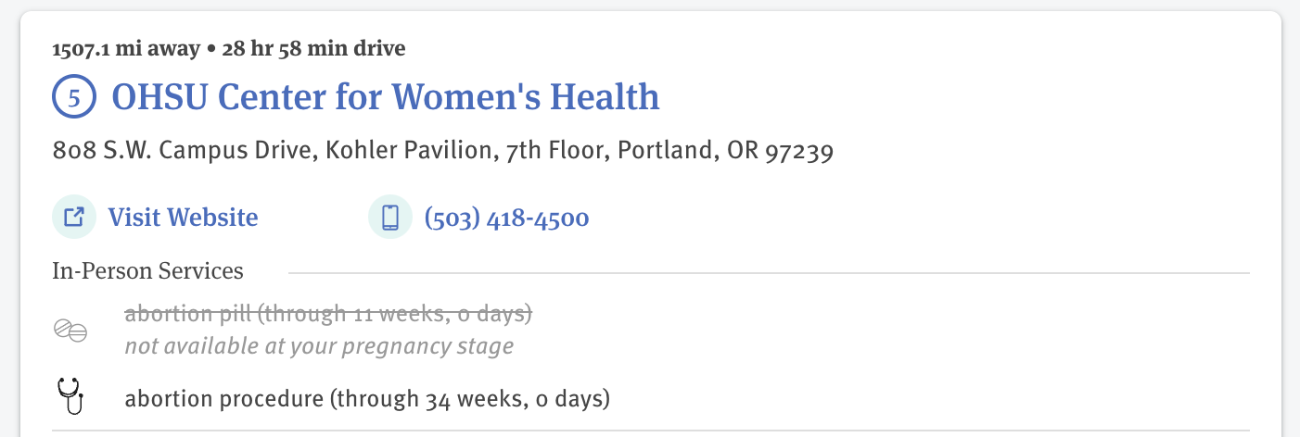Click the mobile phone icon
1300x437 pixels.
[390, 218]
